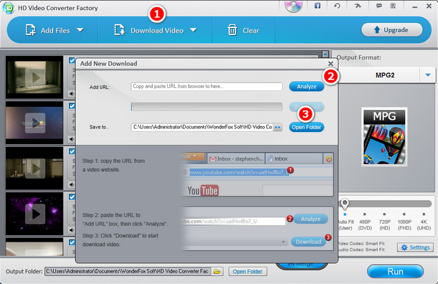The image size is (438, 284).
Task: Click the MPG2 output format label
Action: (385, 76)
